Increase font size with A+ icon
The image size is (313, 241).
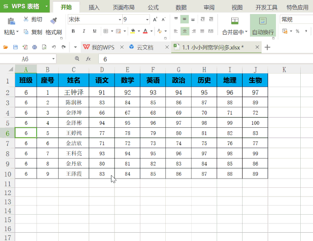pos(155,20)
